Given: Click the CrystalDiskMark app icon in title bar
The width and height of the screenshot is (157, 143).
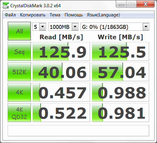Looking at the screenshot, I should (x=5, y=5).
